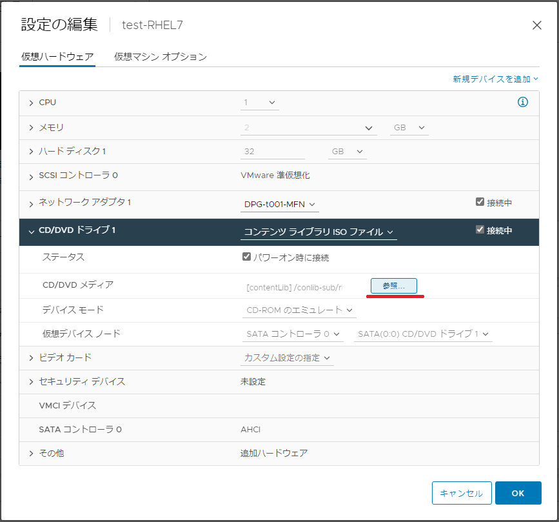The image size is (559, 522).
Task: Expand ネットワーク アダプタ 1 settings
Action: click(x=32, y=204)
